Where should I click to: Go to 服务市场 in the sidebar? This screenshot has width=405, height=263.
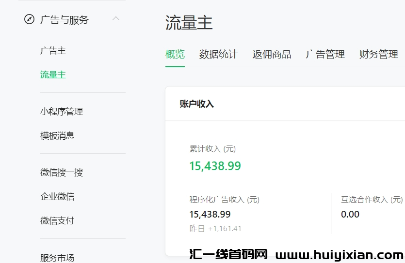coord(57,257)
